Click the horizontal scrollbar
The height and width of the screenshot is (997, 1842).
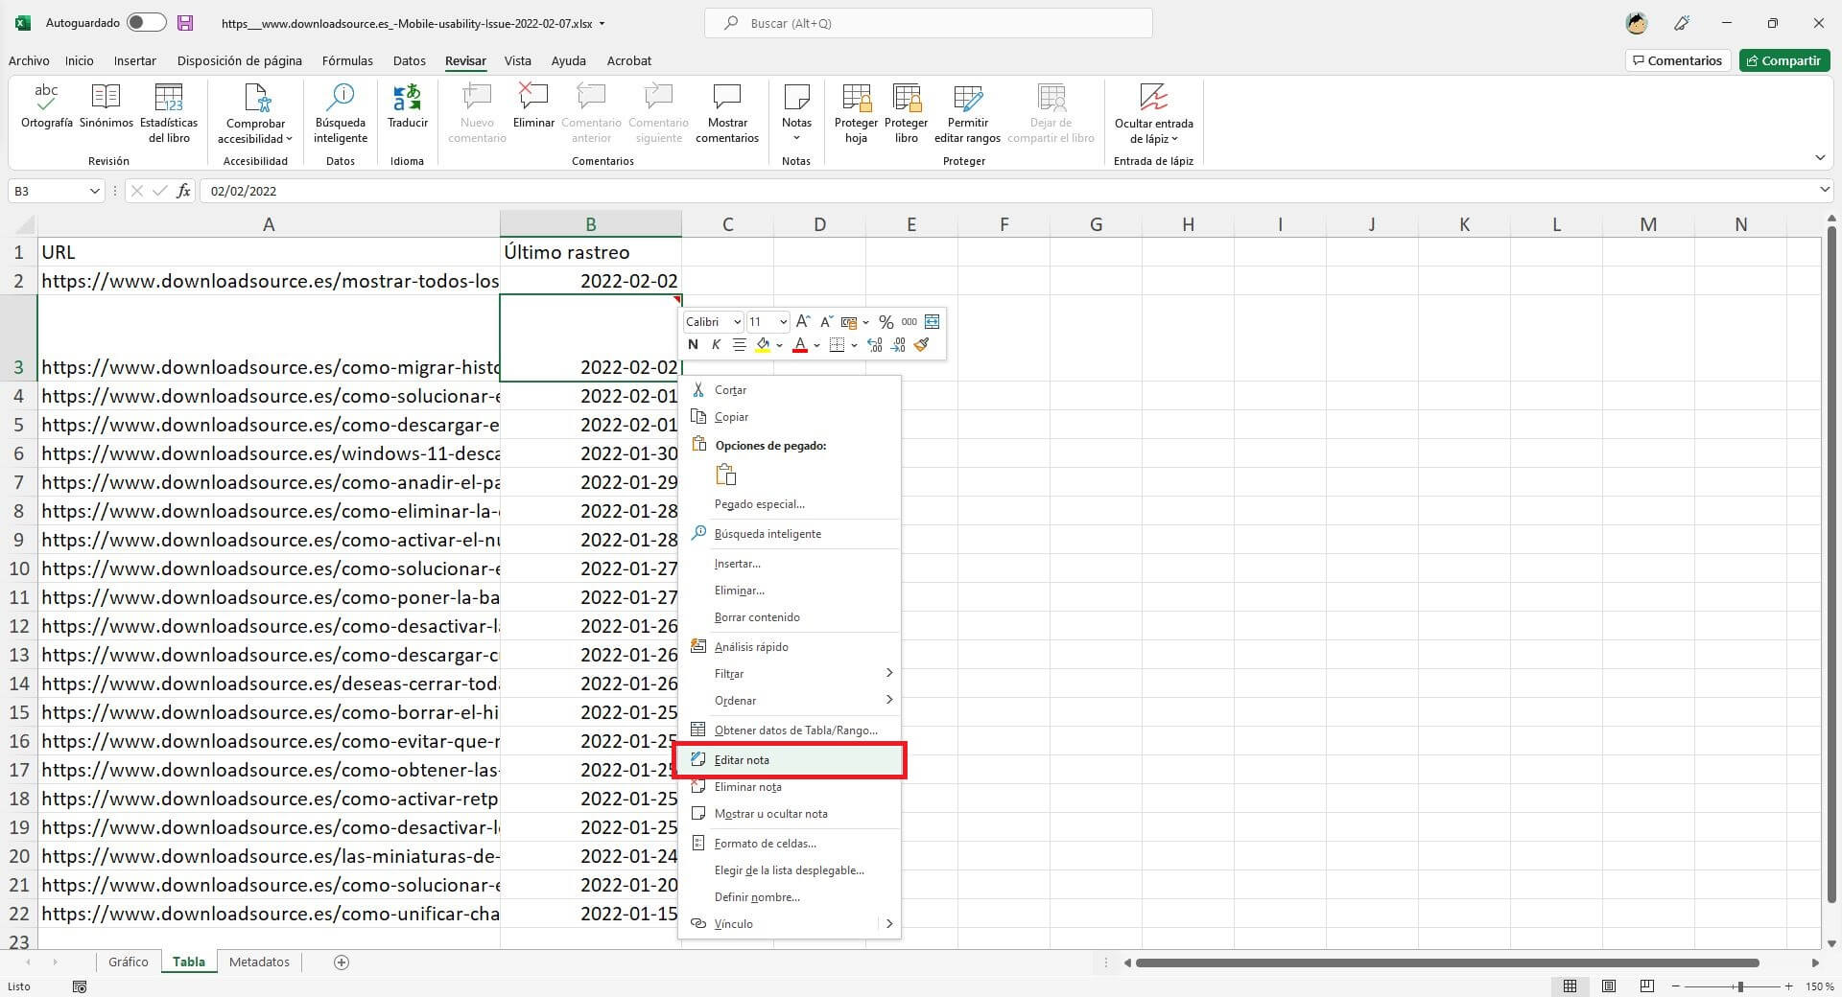coord(1447,962)
